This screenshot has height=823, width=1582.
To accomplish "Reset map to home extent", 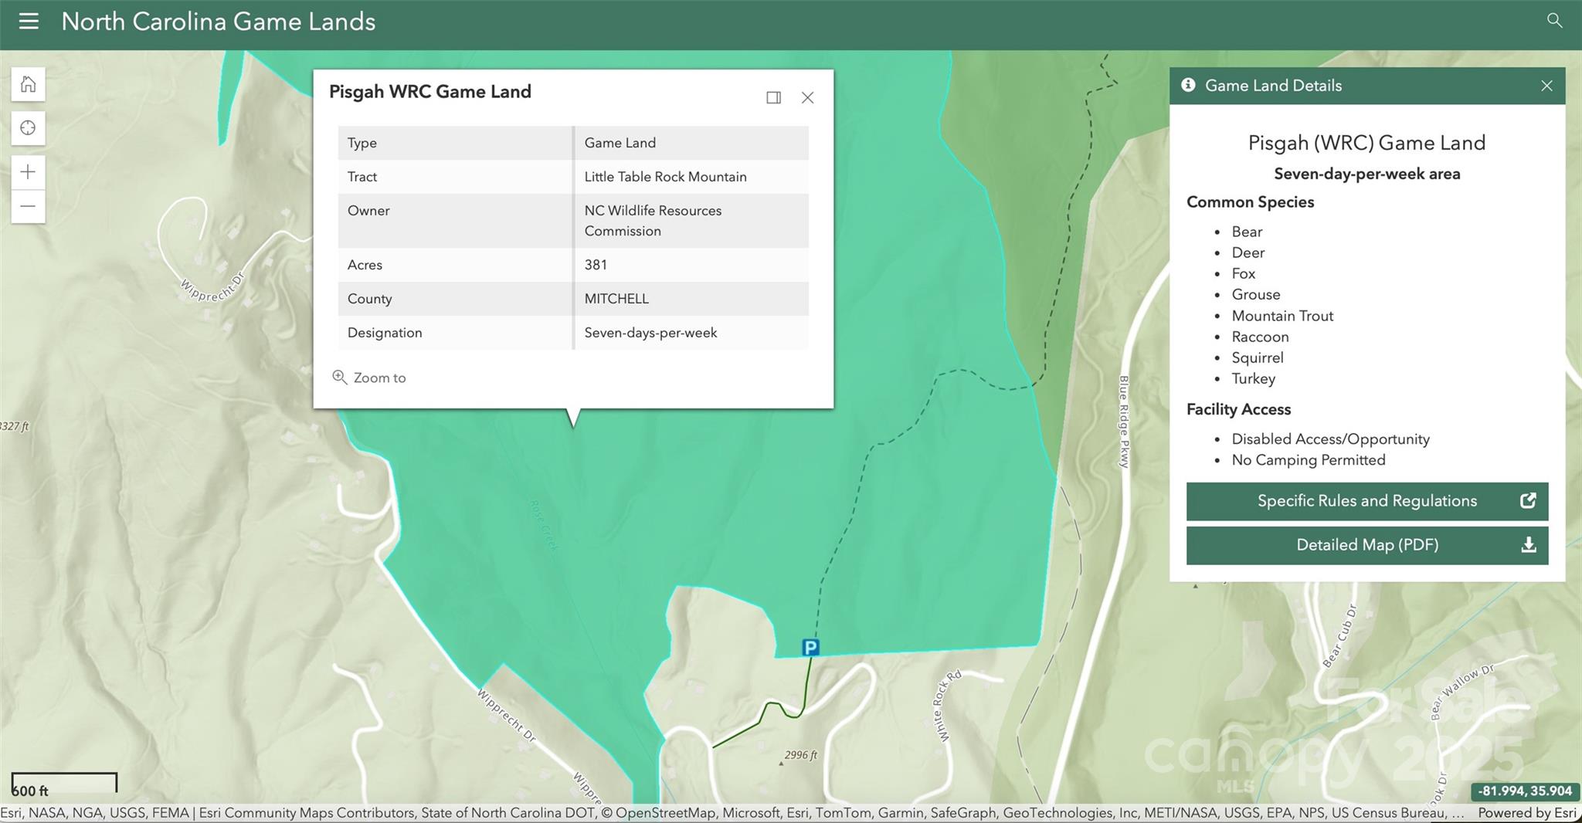I will 29,84.
